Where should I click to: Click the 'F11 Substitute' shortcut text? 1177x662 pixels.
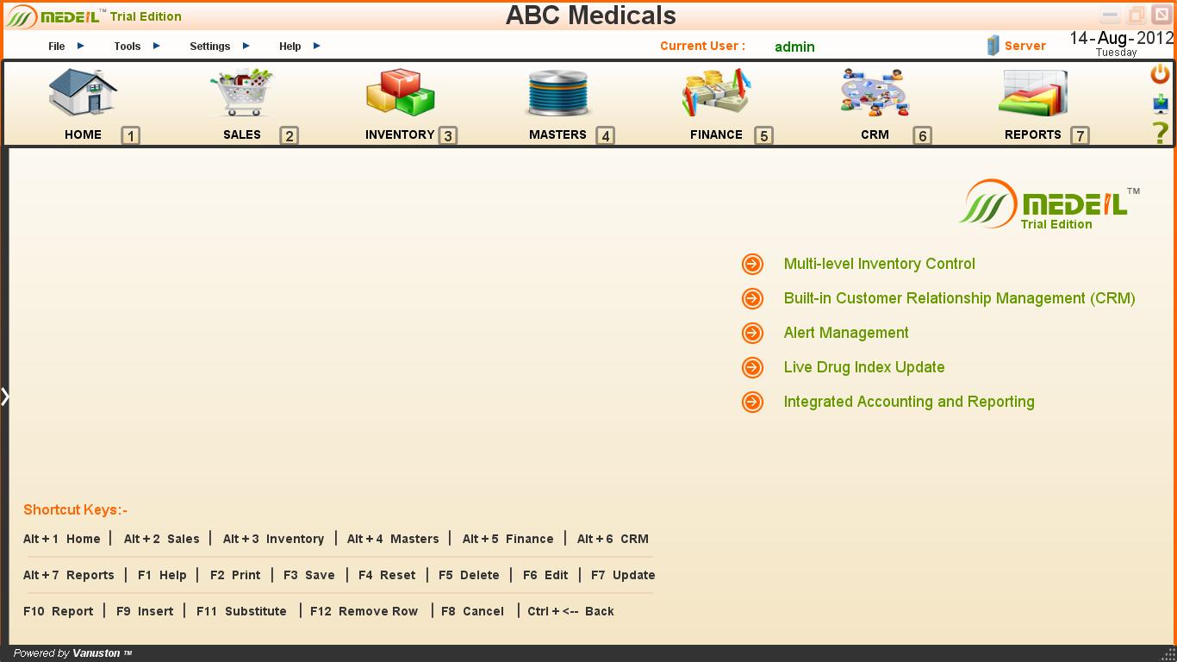241,611
